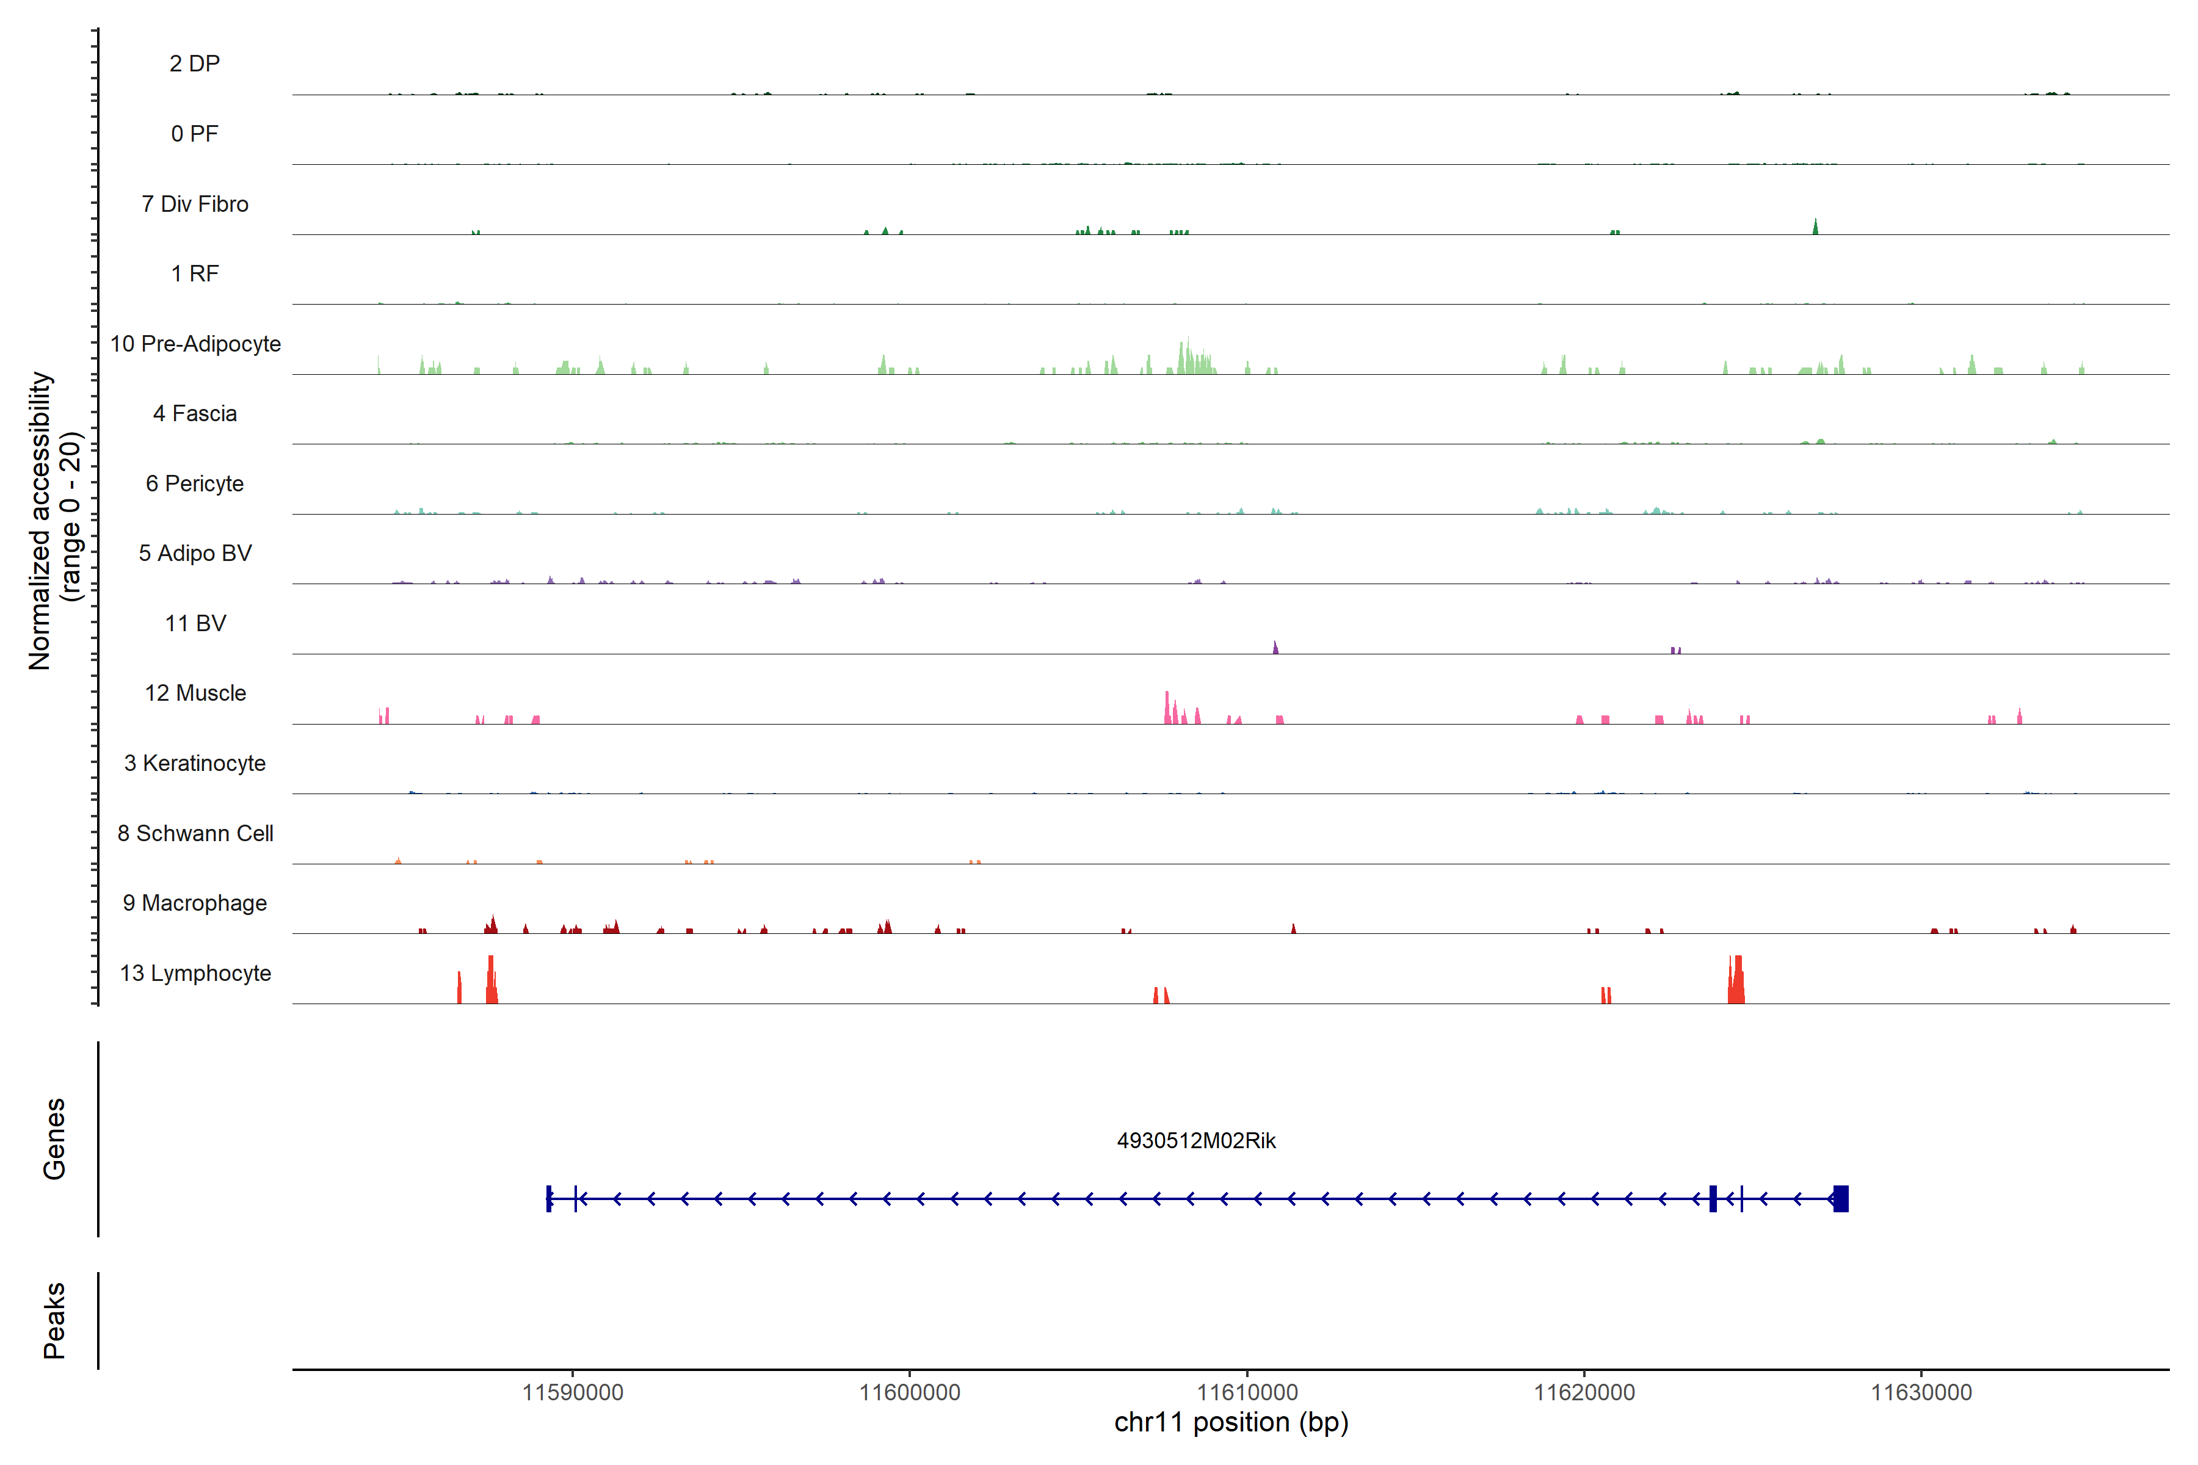Click the 9 Macrophage track label
The width and height of the screenshot is (2198, 1465).
click(195, 903)
